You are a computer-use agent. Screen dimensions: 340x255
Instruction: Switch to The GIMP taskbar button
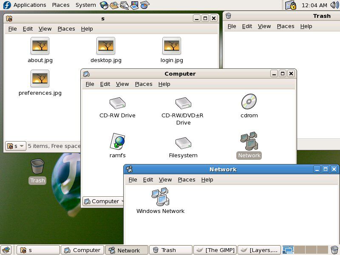point(215,250)
